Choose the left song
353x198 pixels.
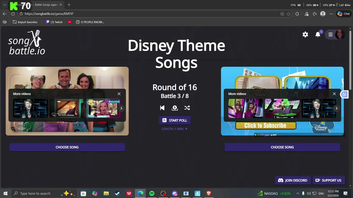67,147
